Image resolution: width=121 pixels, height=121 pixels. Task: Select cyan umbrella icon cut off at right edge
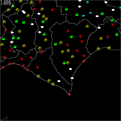120,8
